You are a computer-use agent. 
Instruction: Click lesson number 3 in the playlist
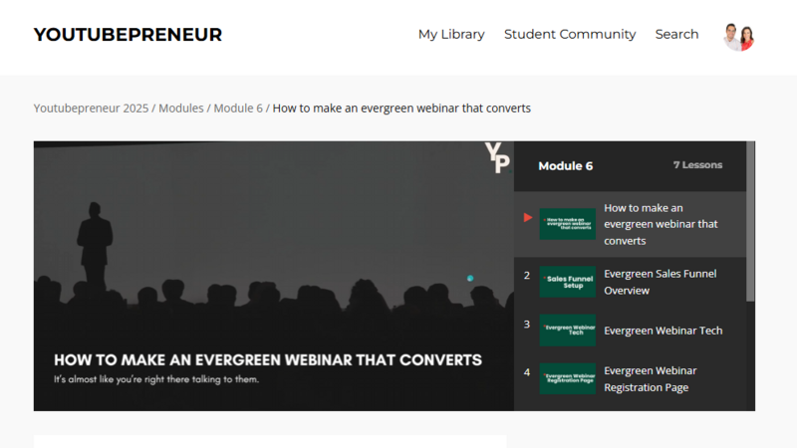pos(527,325)
